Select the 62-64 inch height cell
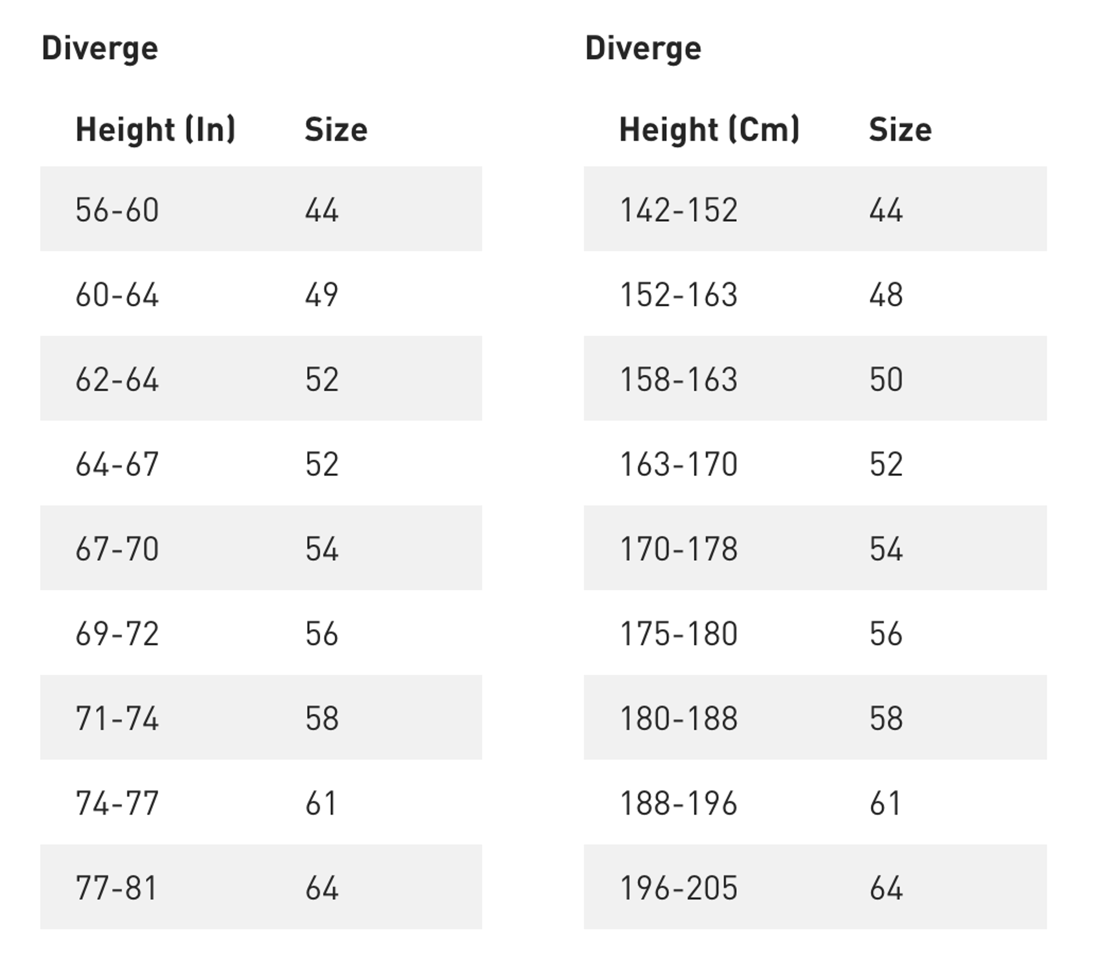This screenshot has width=1100, height=979. 117,379
